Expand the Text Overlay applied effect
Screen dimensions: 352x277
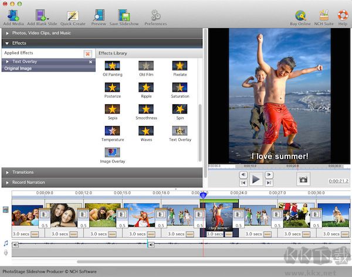pyautogui.click(x=7, y=61)
